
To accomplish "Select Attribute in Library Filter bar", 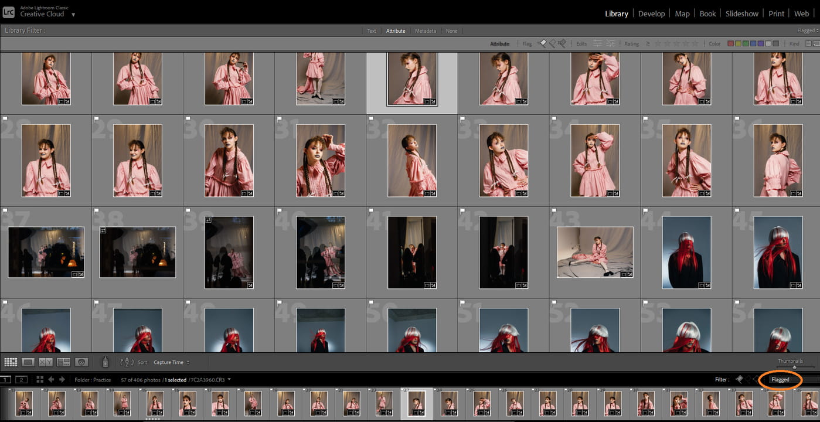I will pyautogui.click(x=396, y=30).
